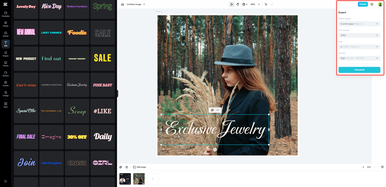
Task: Select the Text sidebar panel
Action: [x=5, y=44]
